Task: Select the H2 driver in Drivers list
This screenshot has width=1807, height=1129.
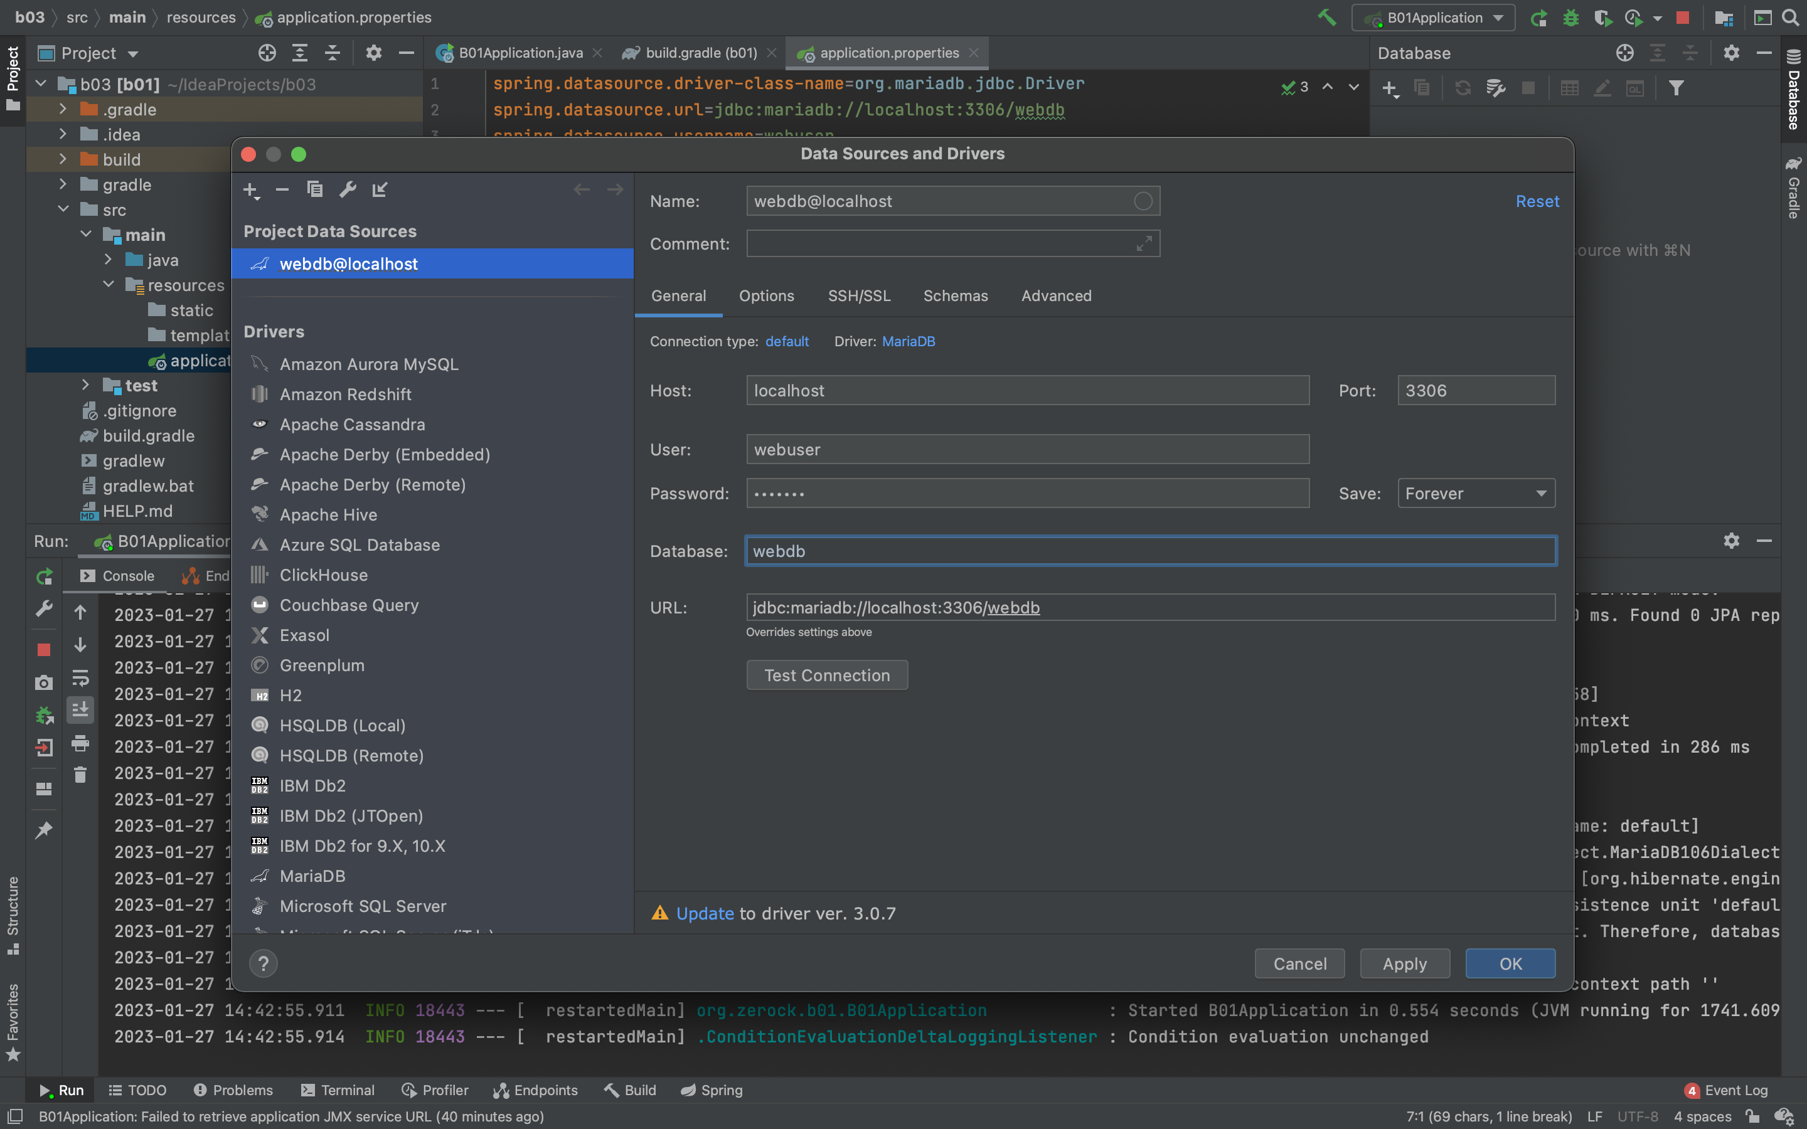Action: click(432, 695)
